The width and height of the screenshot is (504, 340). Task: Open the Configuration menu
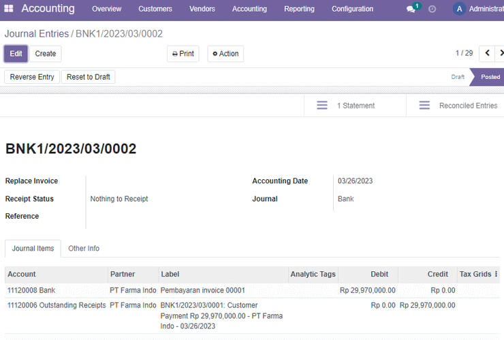(353, 9)
